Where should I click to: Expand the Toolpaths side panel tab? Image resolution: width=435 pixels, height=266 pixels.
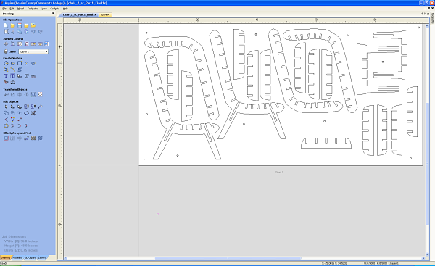(433, 18)
